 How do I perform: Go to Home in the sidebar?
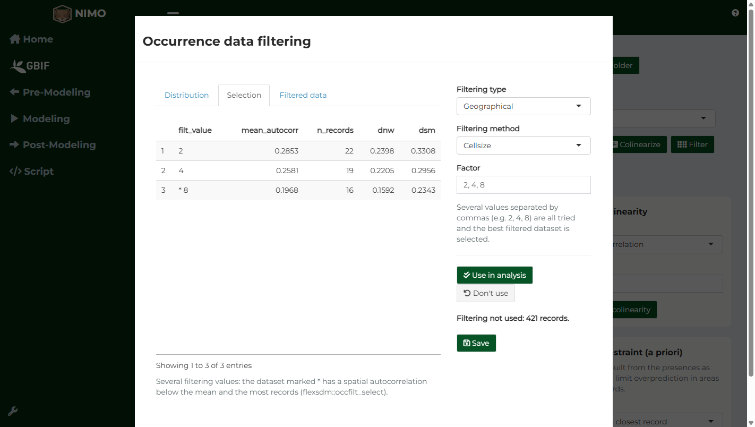point(31,39)
